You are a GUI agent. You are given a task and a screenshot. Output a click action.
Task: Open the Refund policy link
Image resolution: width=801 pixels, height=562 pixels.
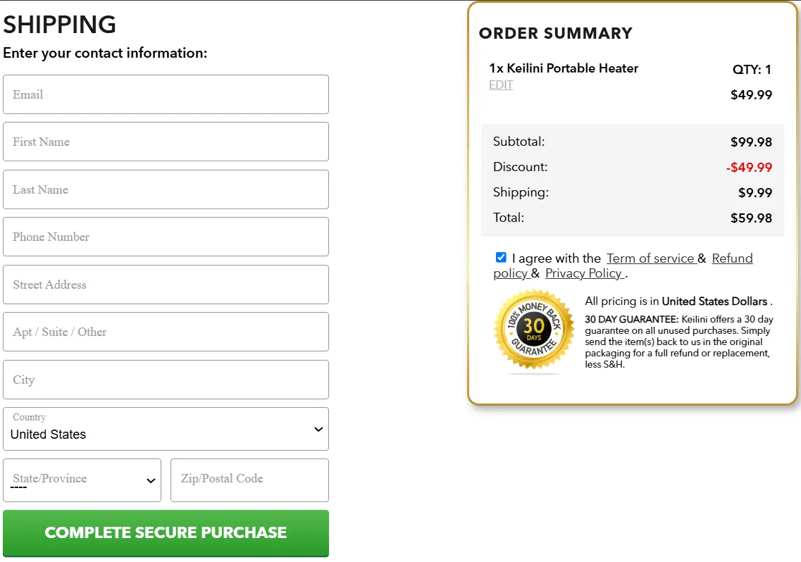pos(732,258)
